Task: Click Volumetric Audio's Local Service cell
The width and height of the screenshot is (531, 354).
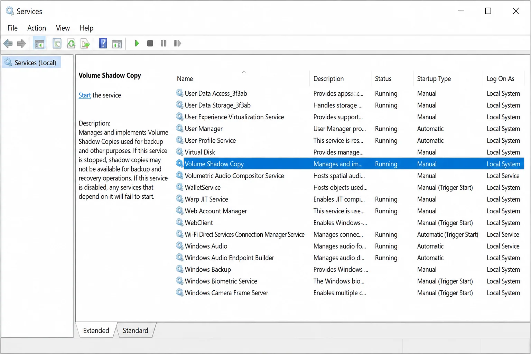Action: (503, 176)
